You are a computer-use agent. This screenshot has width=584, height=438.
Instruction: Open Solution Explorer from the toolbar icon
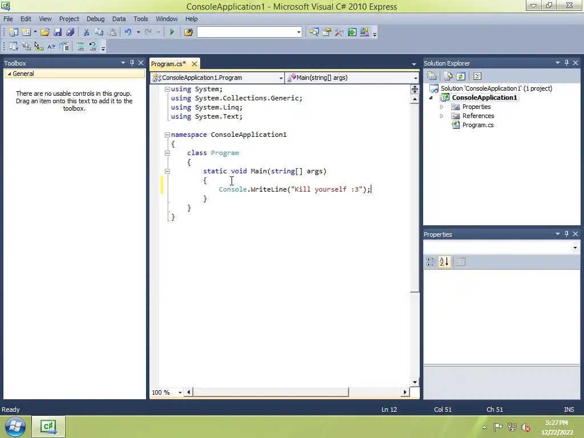click(314, 33)
